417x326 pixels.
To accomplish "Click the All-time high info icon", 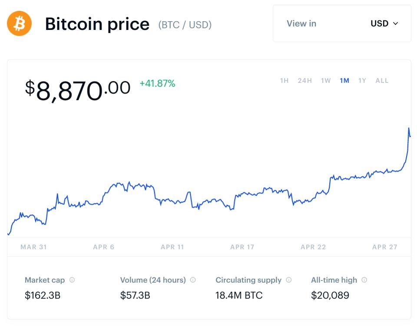I will click(364, 280).
